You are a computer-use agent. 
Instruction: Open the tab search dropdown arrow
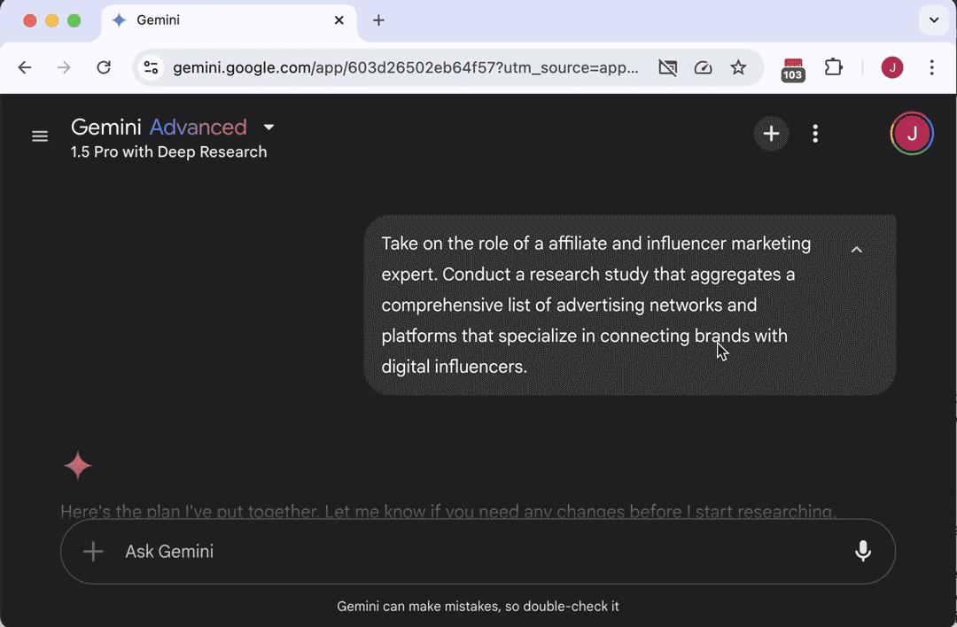click(x=934, y=20)
